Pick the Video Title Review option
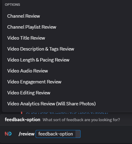Screen dimensions: 132x144 67,38
